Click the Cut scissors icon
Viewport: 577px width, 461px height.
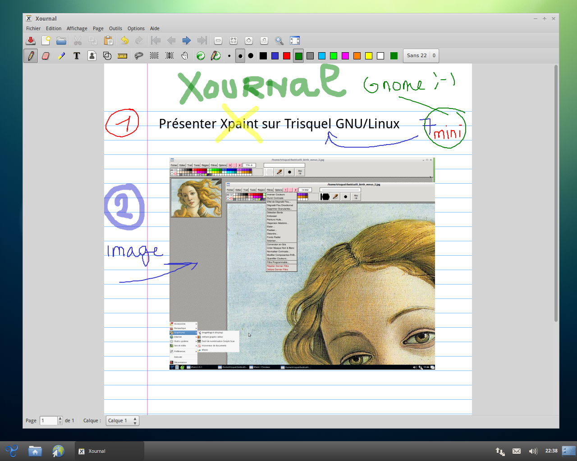pos(78,41)
